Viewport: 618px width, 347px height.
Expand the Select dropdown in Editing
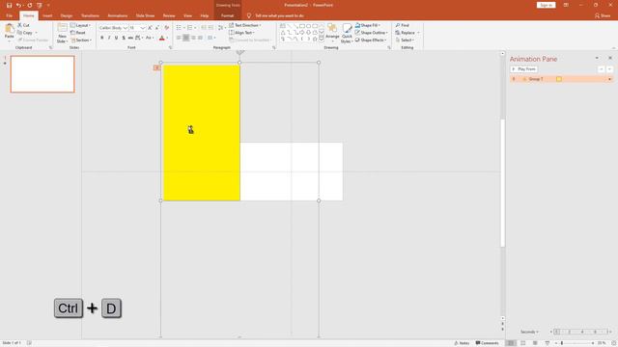tap(405, 40)
